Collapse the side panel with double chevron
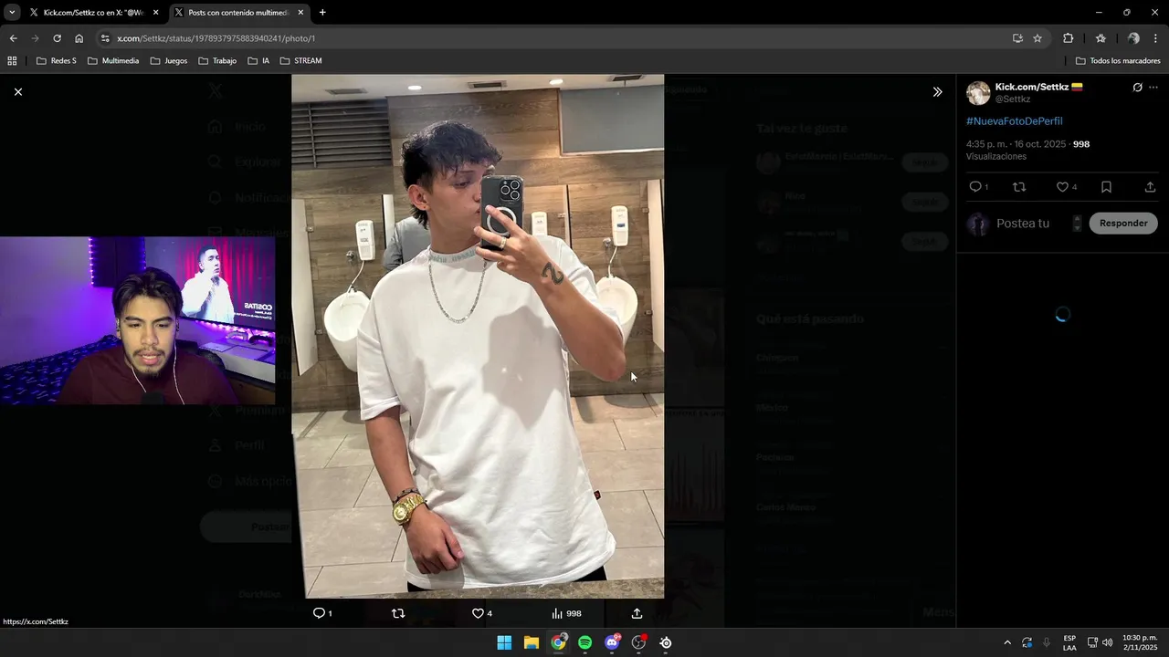 pyautogui.click(x=937, y=91)
